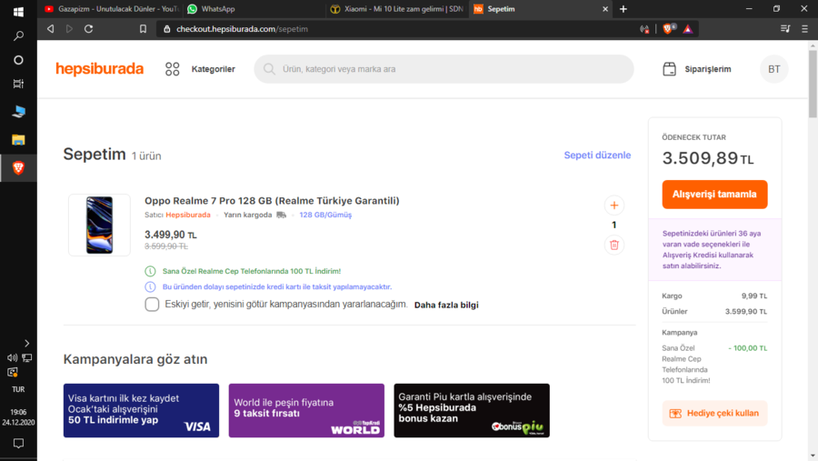The height and width of the screenshot is (461, 818).
Task: Click the volume icon in system tray
Action: coord(12,357)
